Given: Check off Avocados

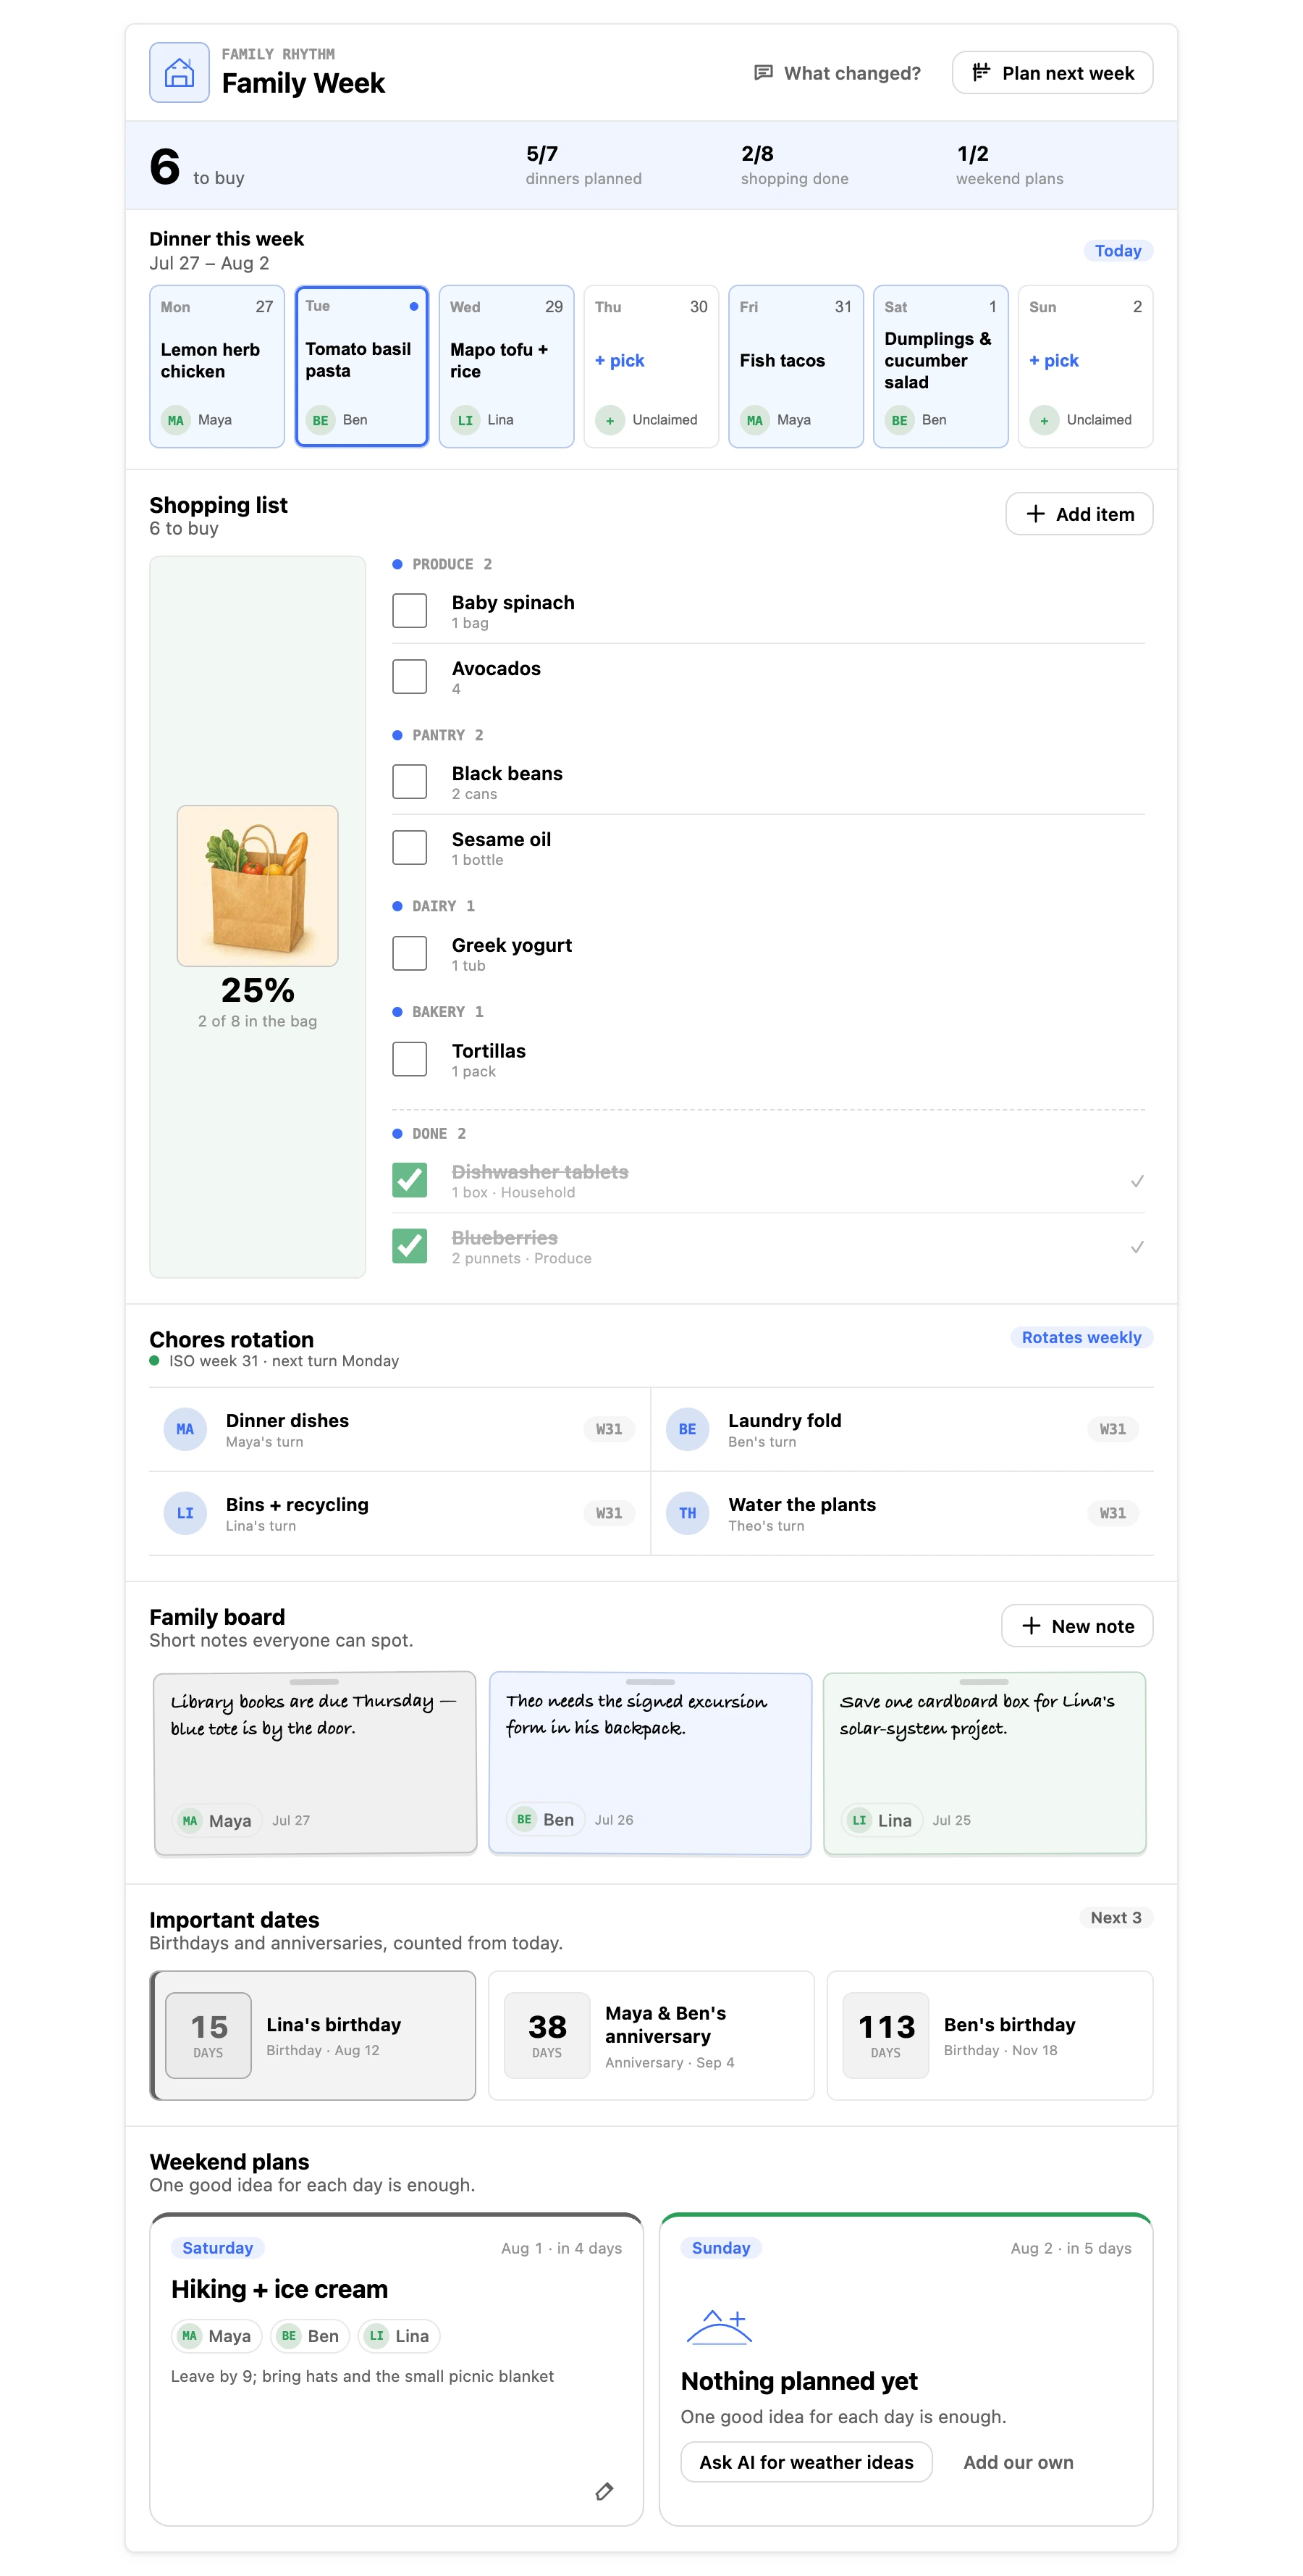Looking at the screenshot, I should click(410, 676).
